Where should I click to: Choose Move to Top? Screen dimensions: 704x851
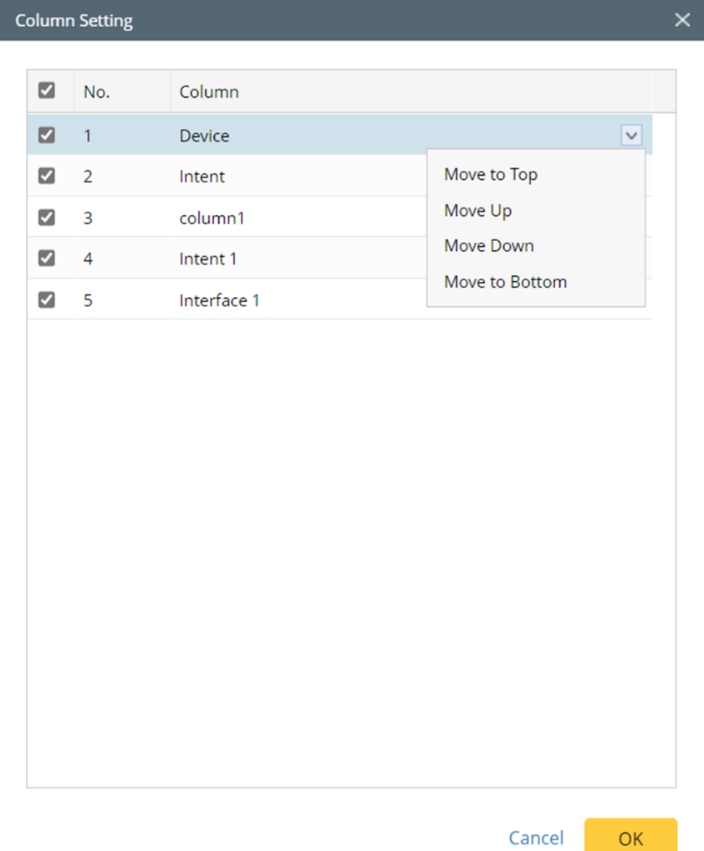click(491, 175)
